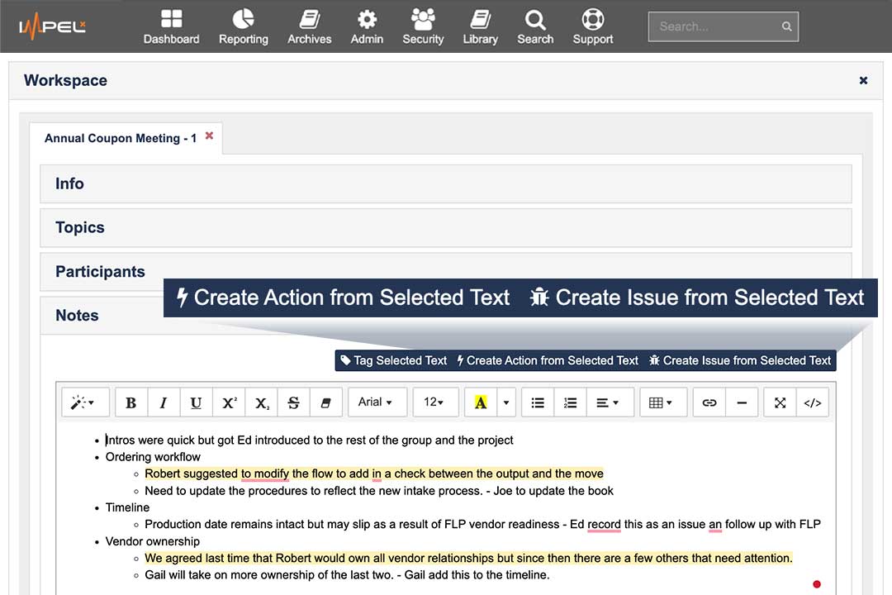
Task: Click the Impel logo
Action: 52,26
